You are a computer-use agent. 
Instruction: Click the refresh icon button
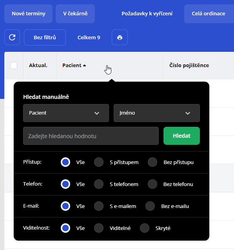(x=12, y=37)
